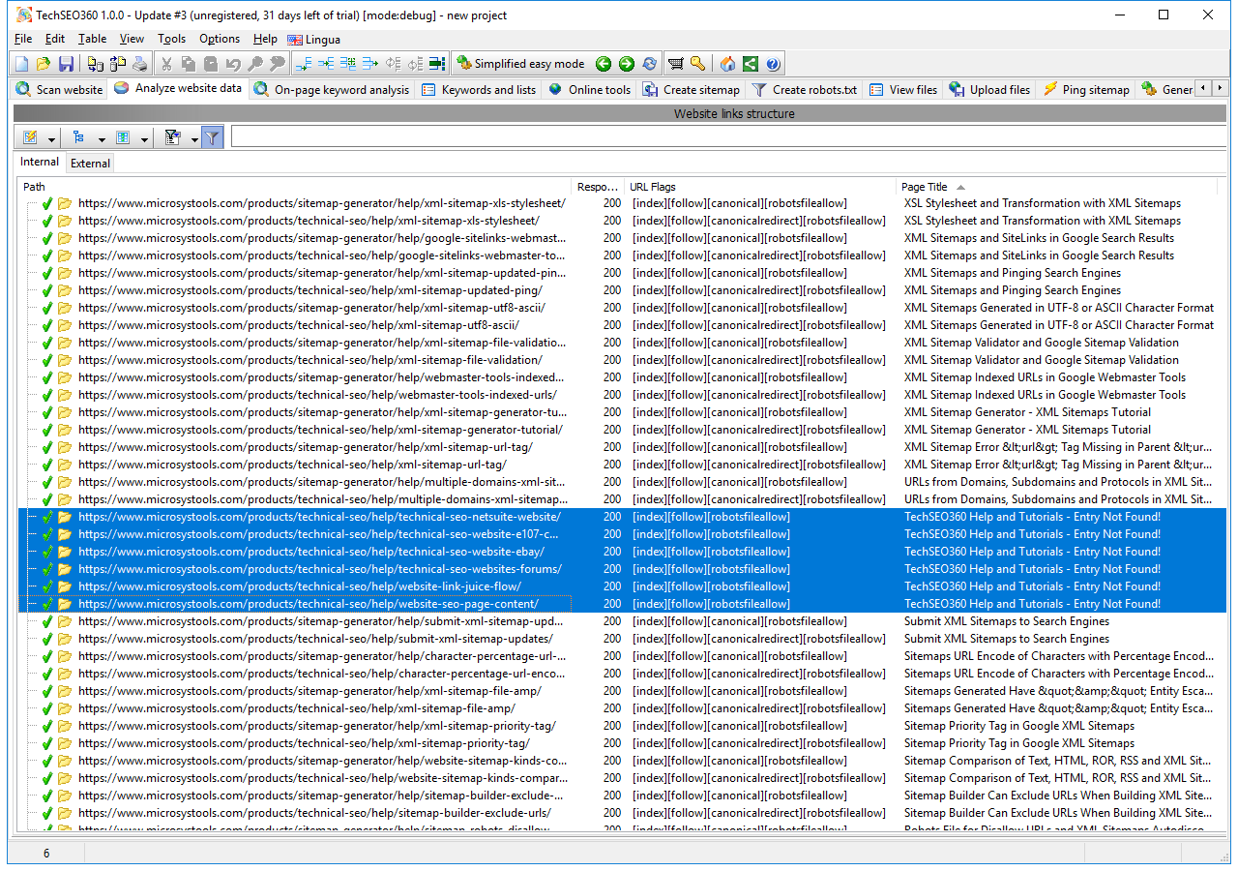Click the Print icon in toolbar
This screenshot has width=1238, height=871.
coord(140,64)
